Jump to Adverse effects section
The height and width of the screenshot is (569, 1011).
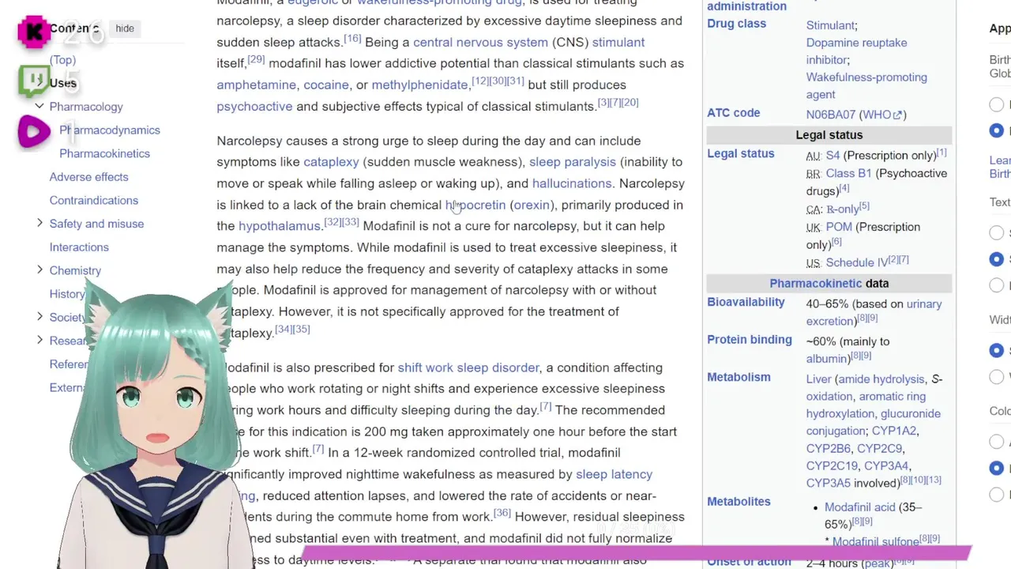tap(88, 177)
